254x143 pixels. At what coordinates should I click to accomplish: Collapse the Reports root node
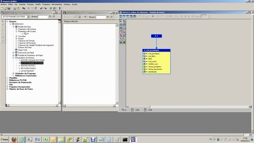[7, 21]
